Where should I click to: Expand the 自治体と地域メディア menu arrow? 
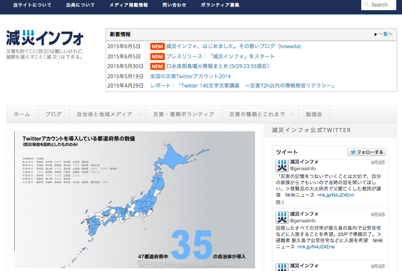pos(139,114)
